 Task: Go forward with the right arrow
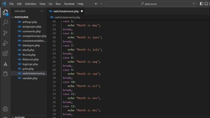coord(101,4)
